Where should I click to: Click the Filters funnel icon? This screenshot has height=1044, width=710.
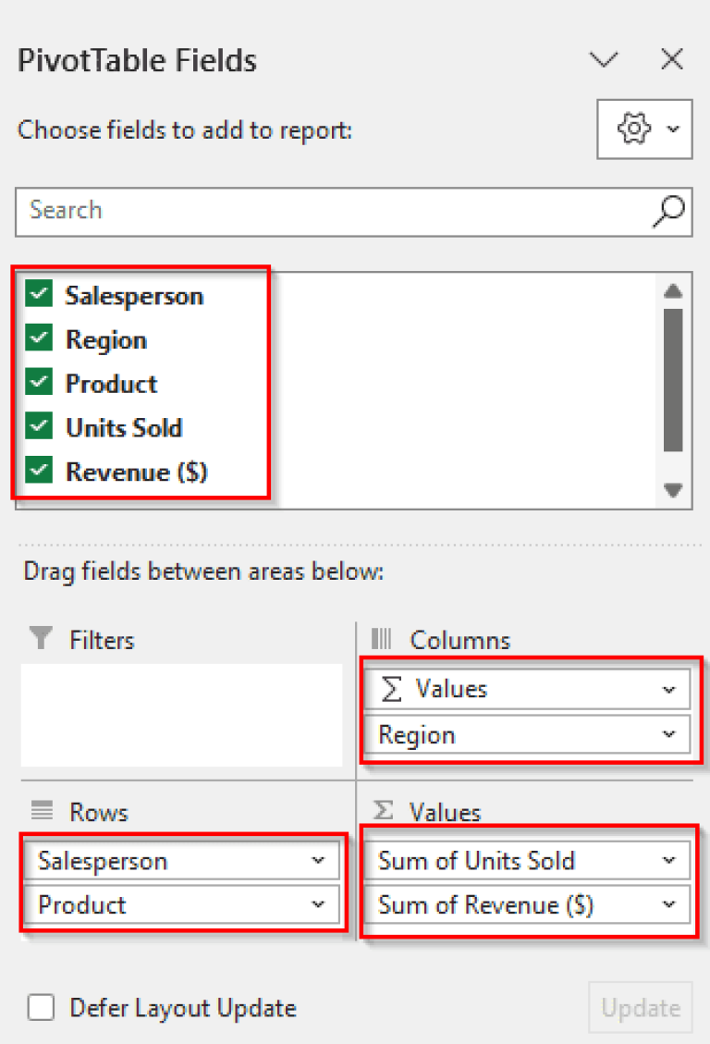pyautogui.click(x=39, y=639)
